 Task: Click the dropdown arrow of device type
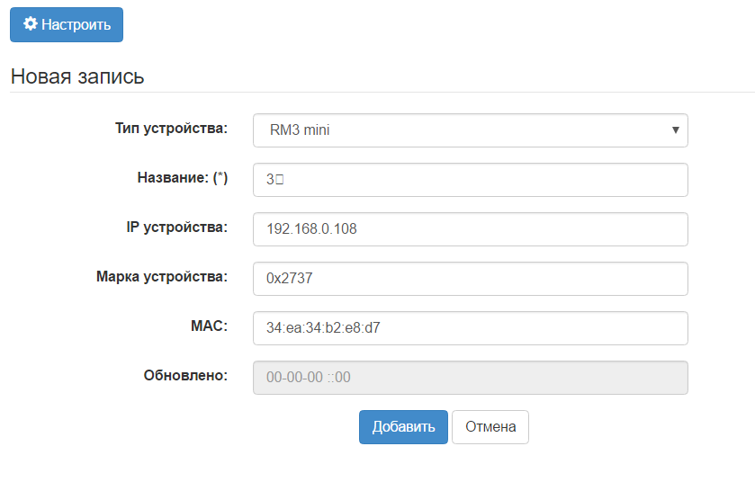coord(675,130)
